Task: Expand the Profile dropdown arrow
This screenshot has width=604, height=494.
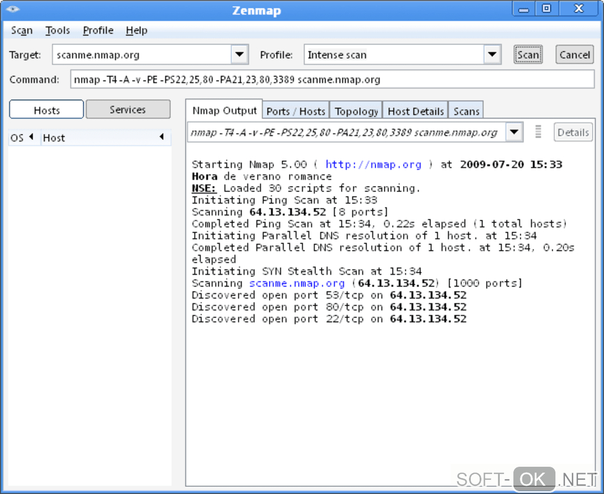Action: [492, 54]
